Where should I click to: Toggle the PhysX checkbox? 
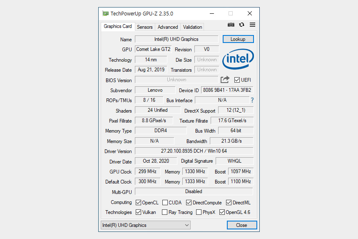(x=199, y=212)
